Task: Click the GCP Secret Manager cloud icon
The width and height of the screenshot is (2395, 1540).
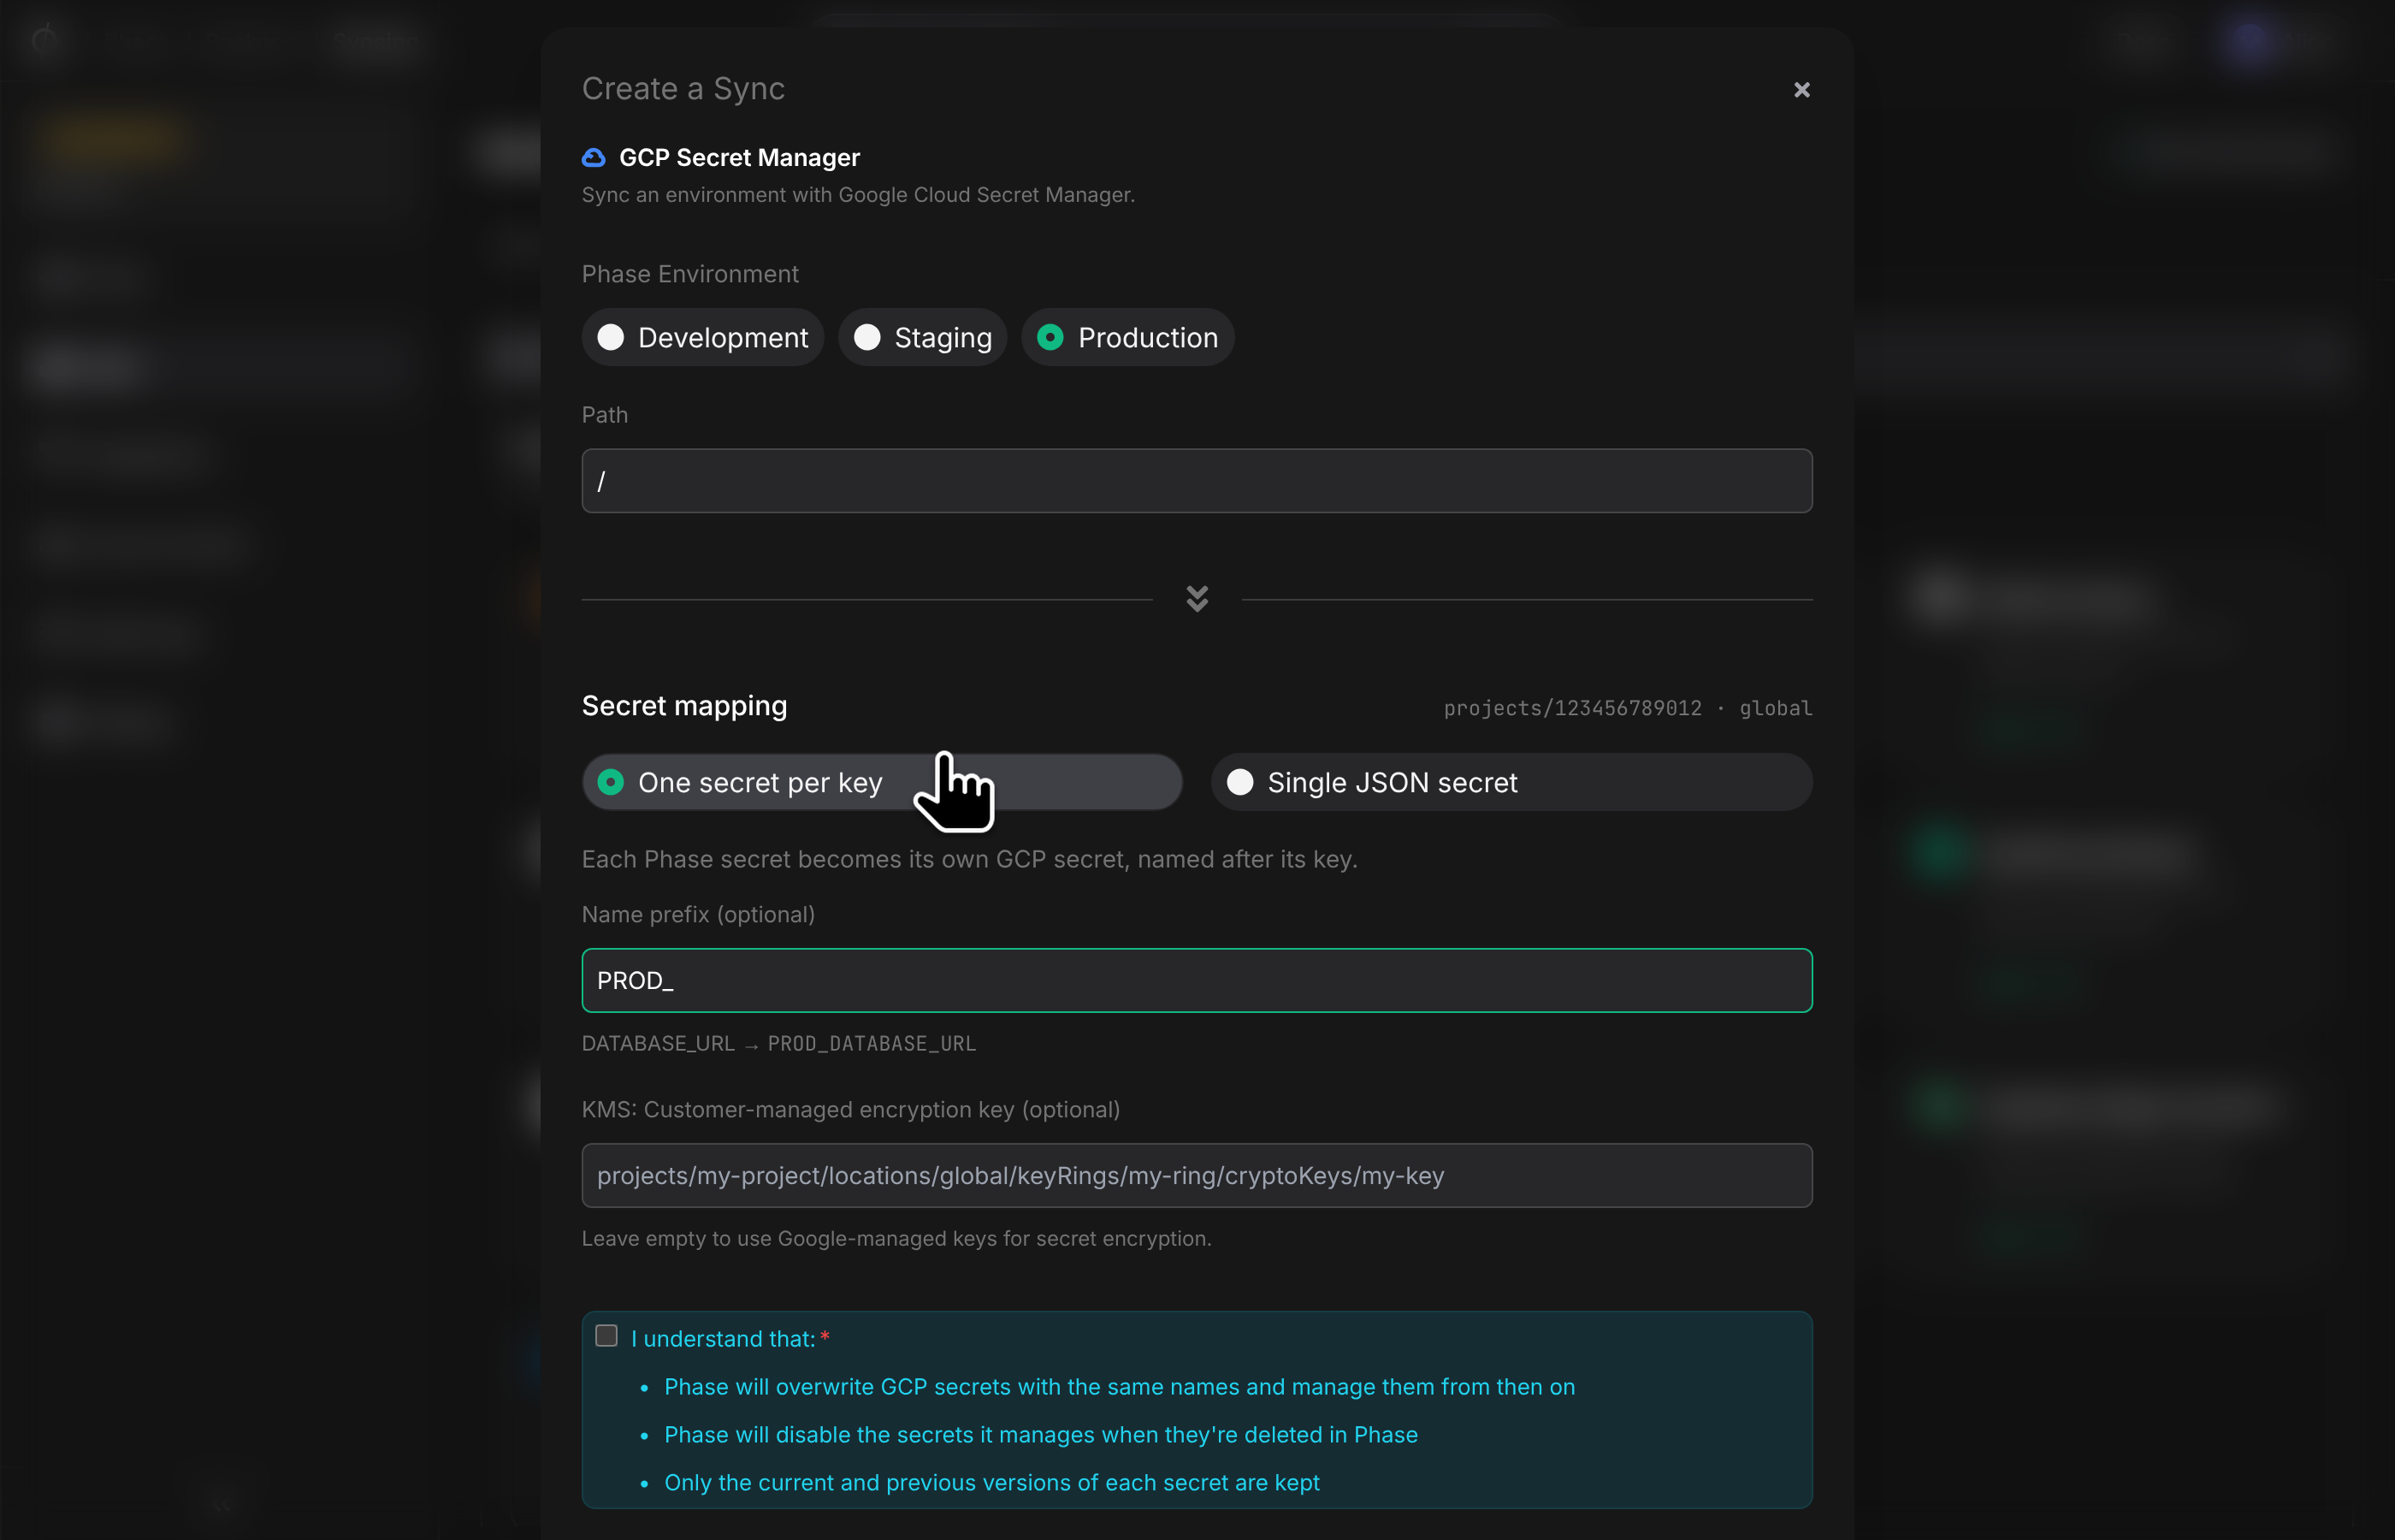Action: pos(594,158)
